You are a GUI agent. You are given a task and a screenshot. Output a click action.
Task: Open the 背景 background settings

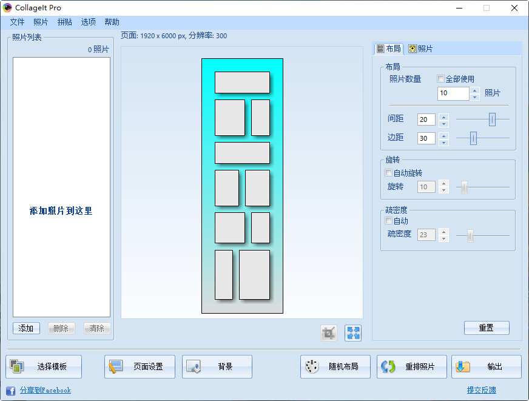[x=217, y=366]
